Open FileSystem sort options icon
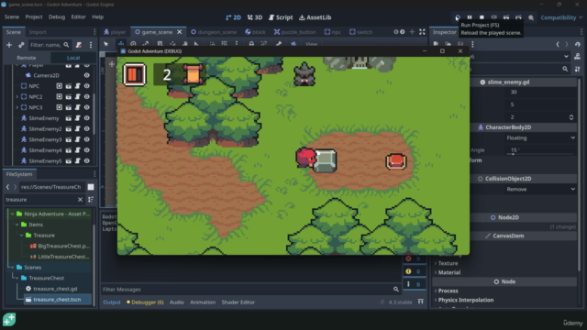The width and height of the screenshot is (587, 330). pos(91,200)
